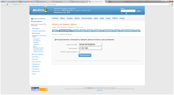Click the Продолжить button
The height and width of the screenshot is (95, 174).
tap(85, 55)
